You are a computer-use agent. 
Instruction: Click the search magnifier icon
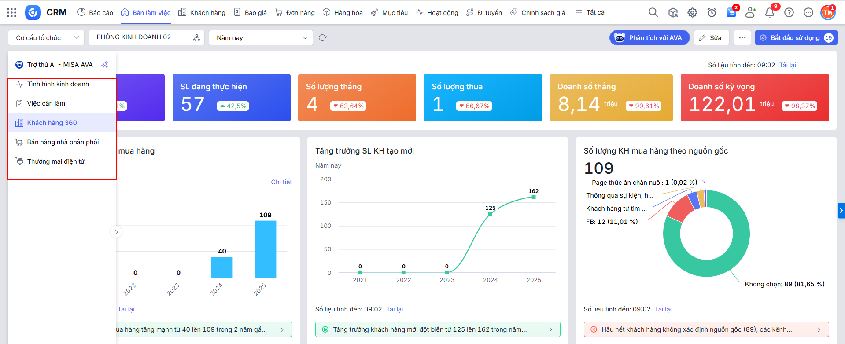click(x=653, y=13)
